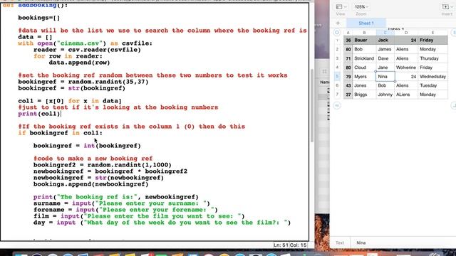Place cursor on the "bookings=[]" code line
This screenshot has height=256, width=456.
click(39, 18)
